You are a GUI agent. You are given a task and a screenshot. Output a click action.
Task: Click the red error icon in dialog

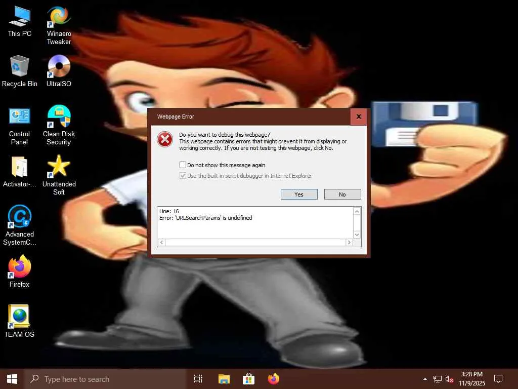point(165,139)
